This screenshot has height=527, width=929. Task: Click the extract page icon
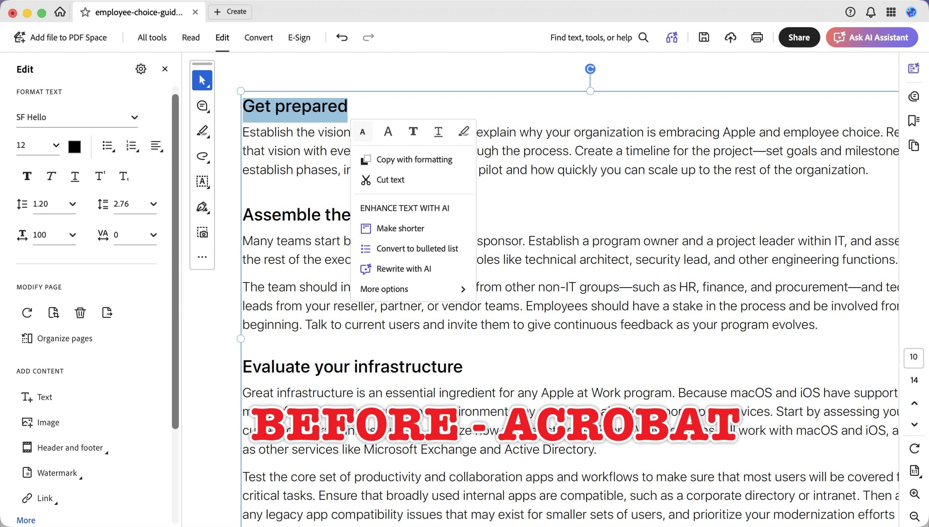pyautogui.click(x=107, y=312)
